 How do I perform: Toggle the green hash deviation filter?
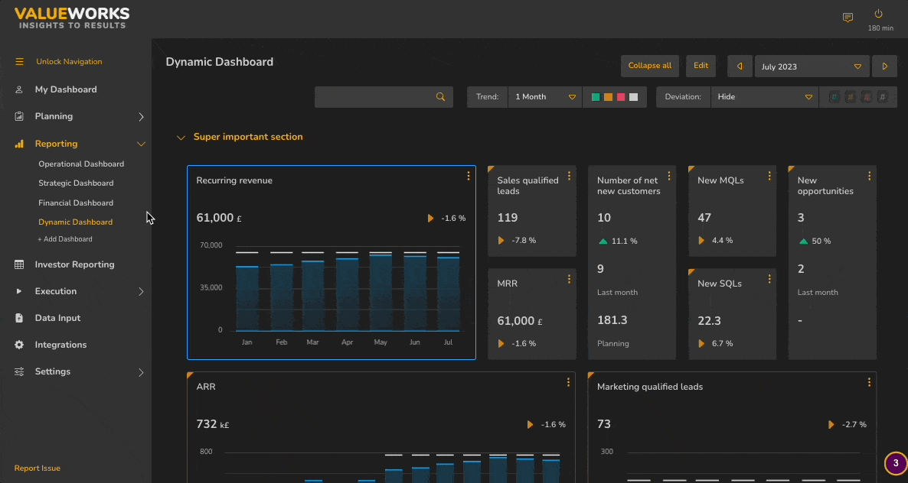pyautogui.click(x=835, y=97)
